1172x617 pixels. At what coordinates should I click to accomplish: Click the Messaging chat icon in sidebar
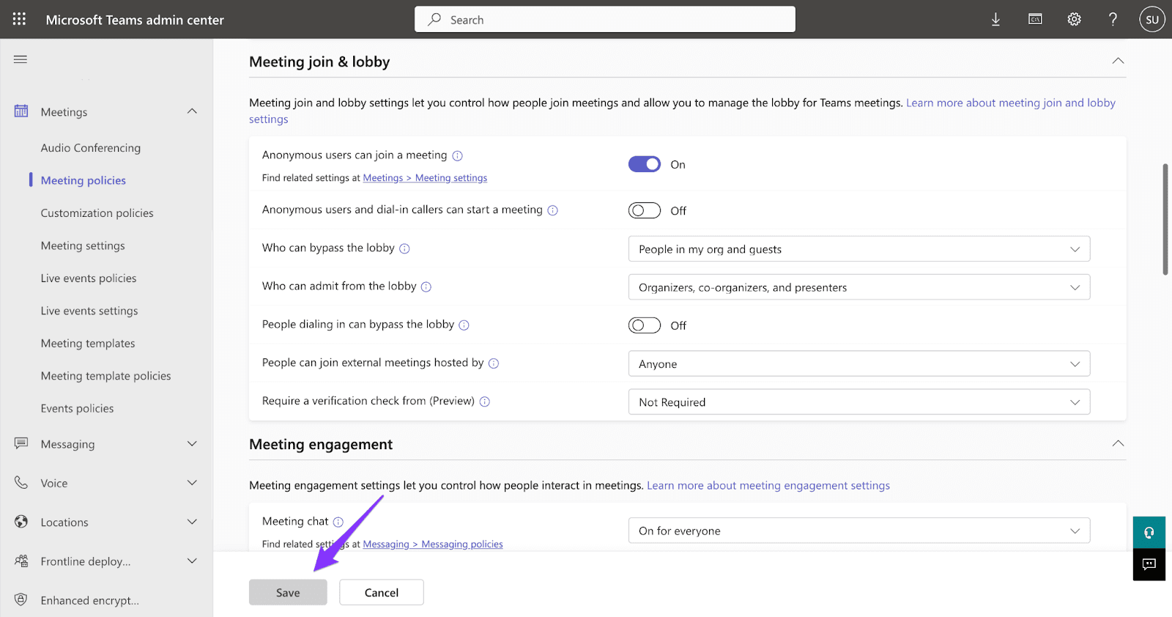21,443
